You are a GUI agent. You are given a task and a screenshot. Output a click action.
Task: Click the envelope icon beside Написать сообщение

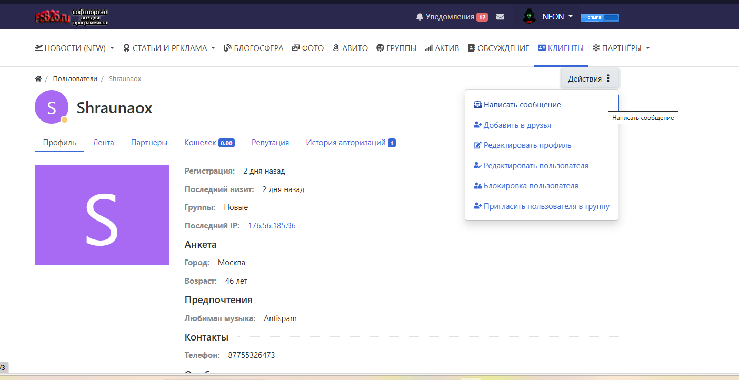pos(477,105)
